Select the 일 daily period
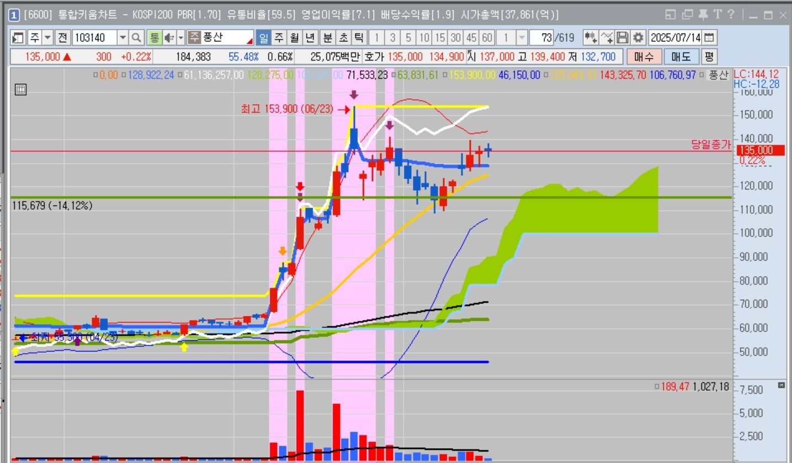Viewport: 792px width, 463px height. tap(264, 37)
